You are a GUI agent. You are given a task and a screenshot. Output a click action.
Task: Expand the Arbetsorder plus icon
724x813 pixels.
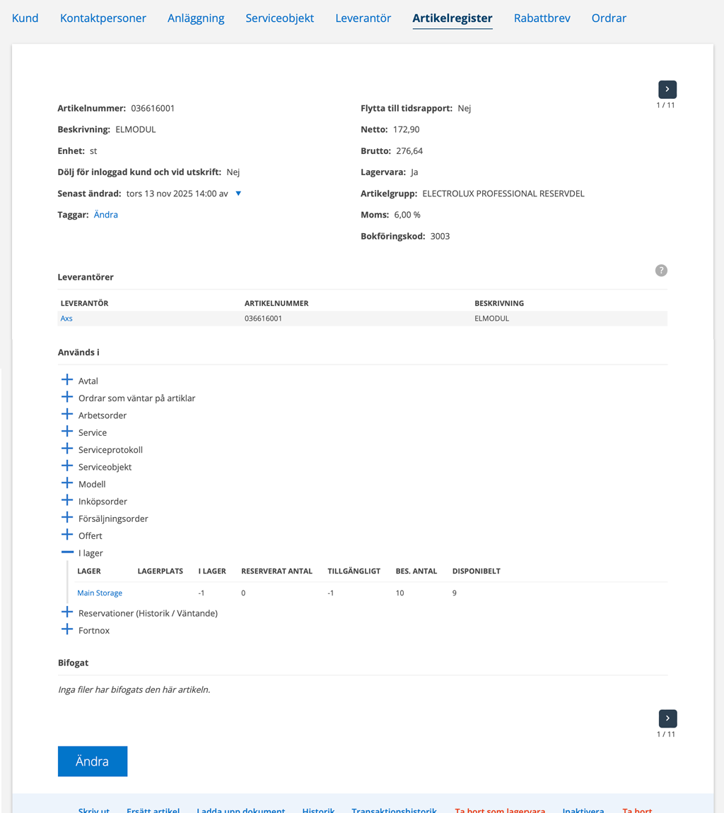[67, 415]
